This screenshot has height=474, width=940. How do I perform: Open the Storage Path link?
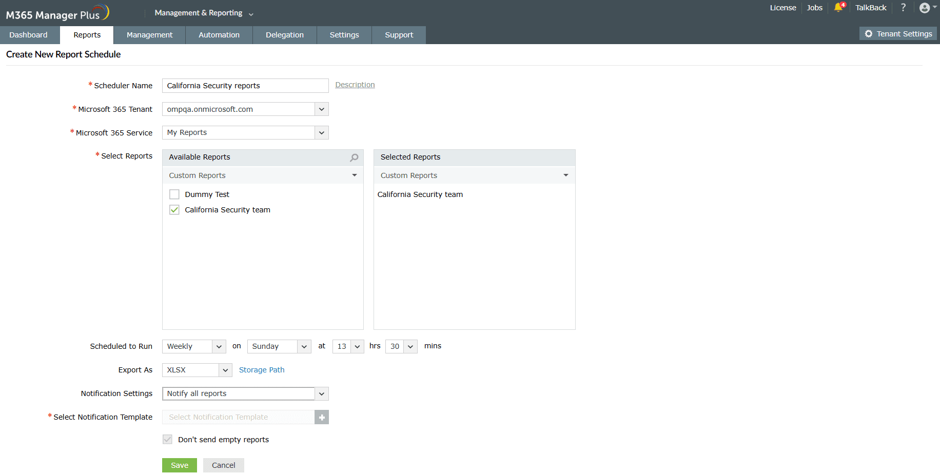point(262,370)
